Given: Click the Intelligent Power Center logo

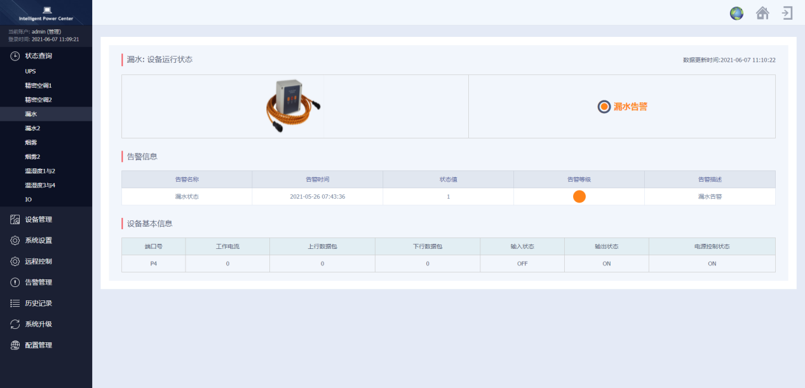Looking at the screenshot, I should point(46,13).
